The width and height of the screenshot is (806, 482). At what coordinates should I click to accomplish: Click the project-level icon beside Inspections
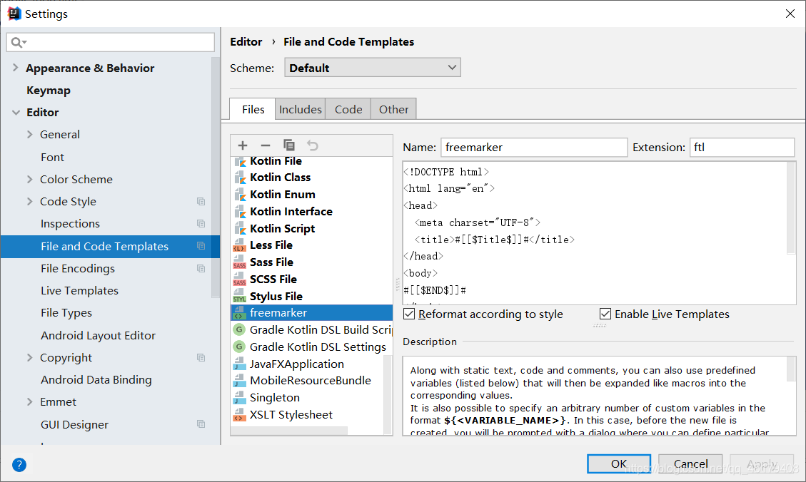coord(201,224)
